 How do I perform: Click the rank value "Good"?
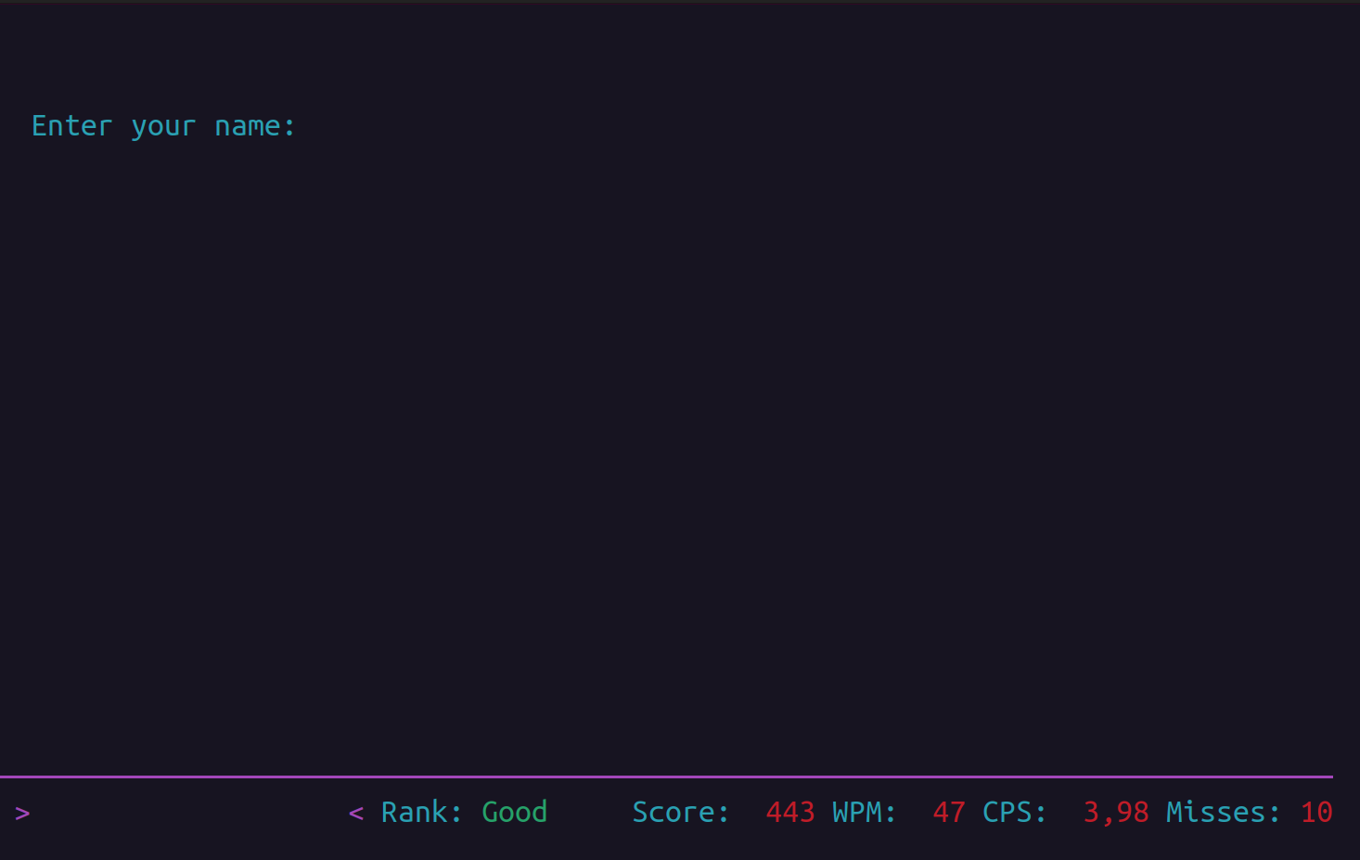click(x=515, y=812)
